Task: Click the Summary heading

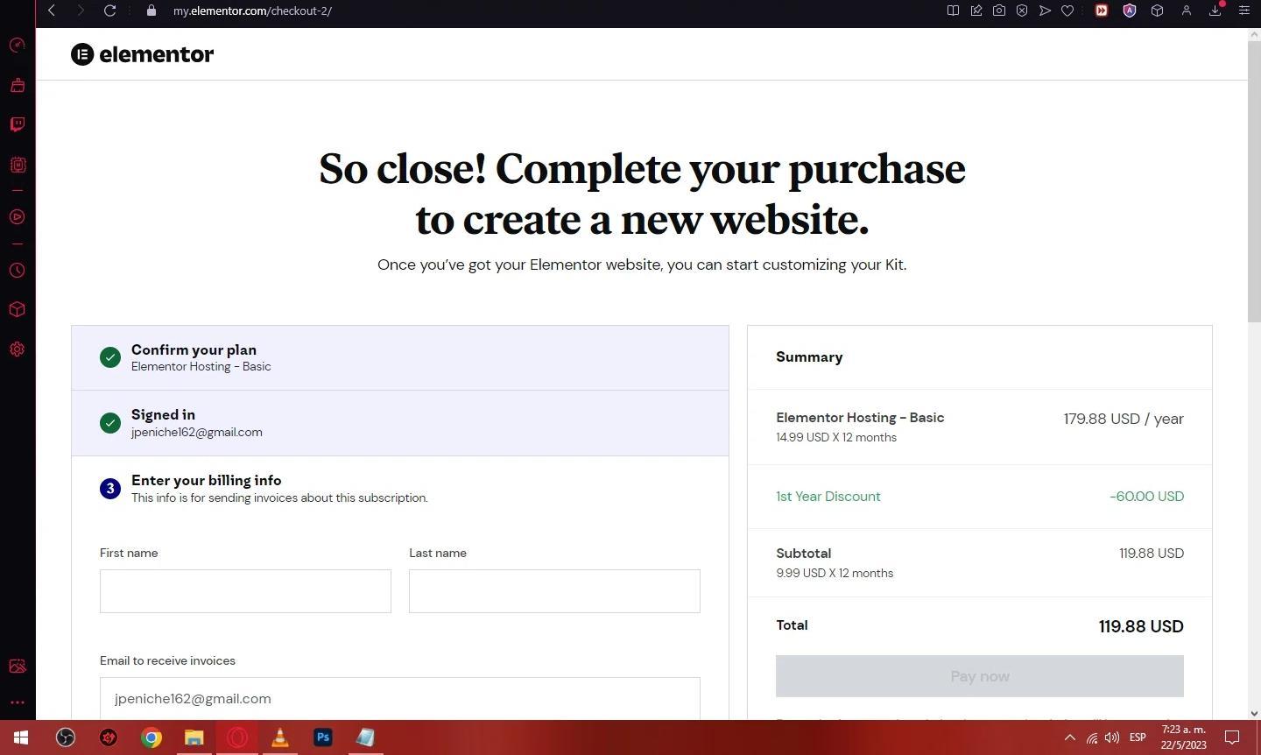Action: coord(809,357)
